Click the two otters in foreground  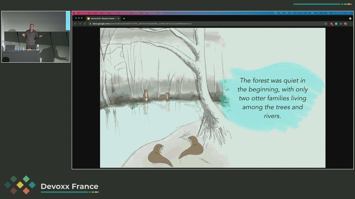pos(176,151)
